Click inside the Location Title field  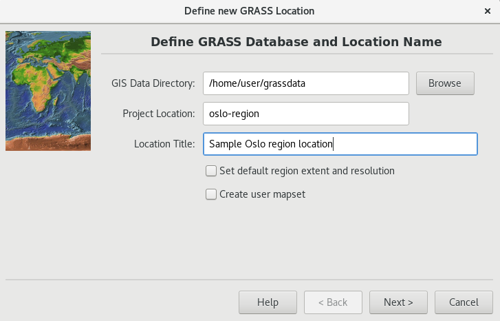coord(340,144)
